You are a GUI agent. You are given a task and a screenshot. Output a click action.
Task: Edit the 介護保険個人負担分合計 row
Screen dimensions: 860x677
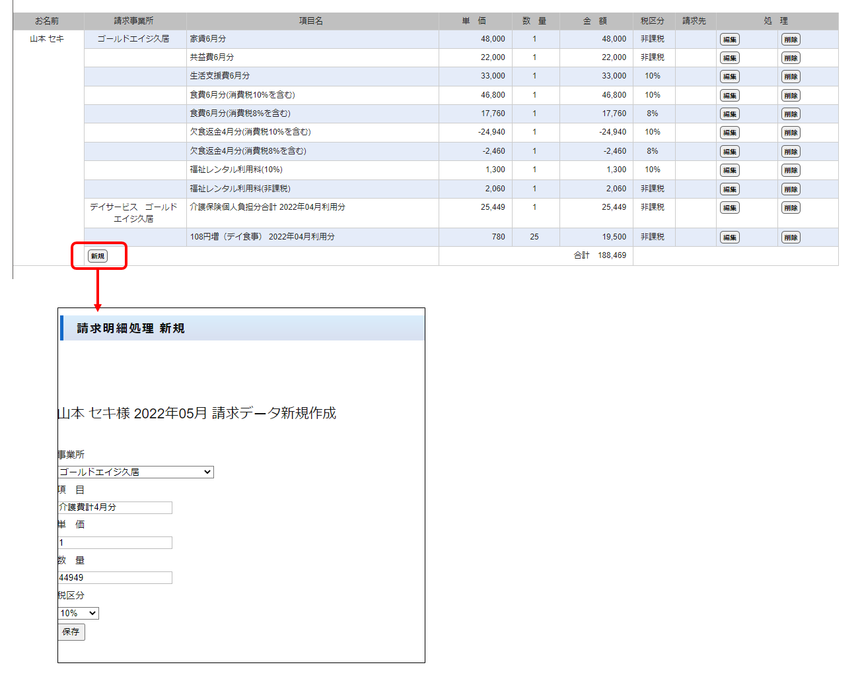(x=729, y=208)
